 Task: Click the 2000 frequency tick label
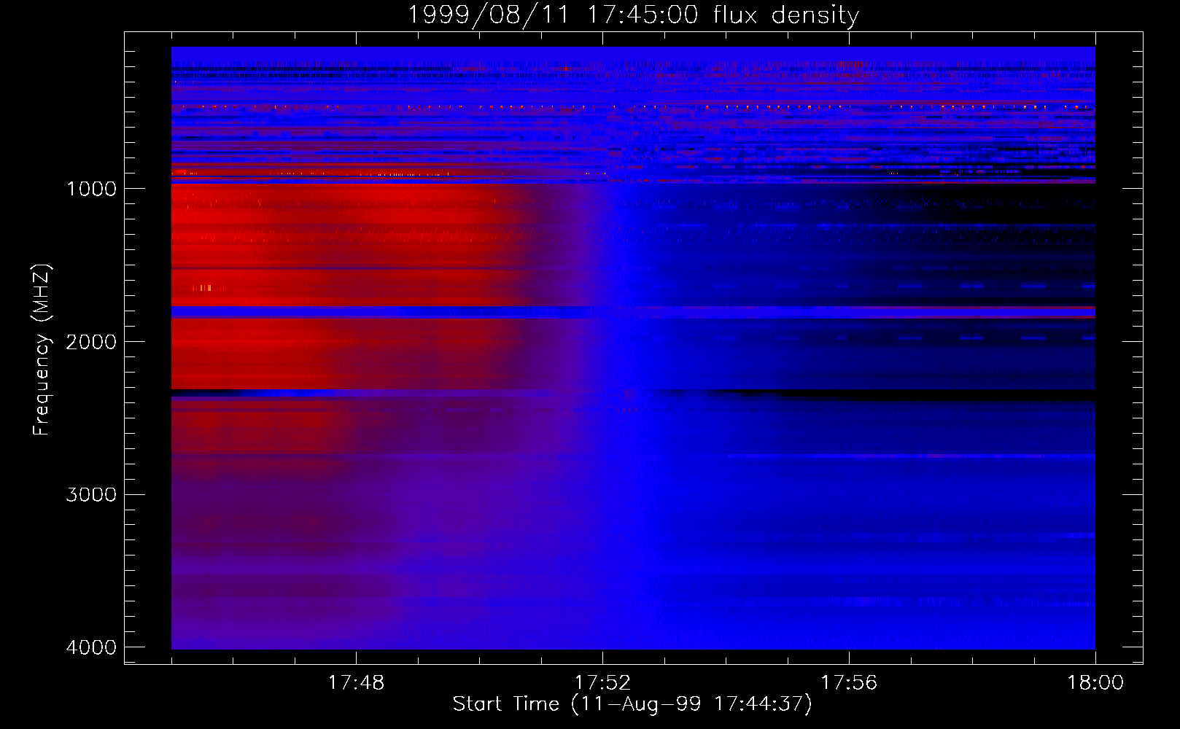click(91, 342)
